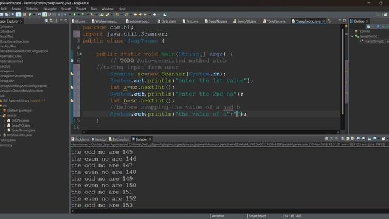
Task: Open the Declaration tab
Action: click(x=119, y=139)
